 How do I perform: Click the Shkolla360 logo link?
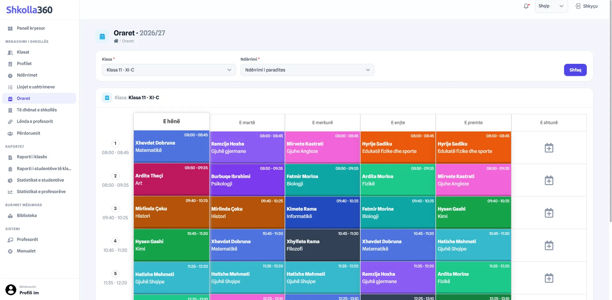coord(29,10)
